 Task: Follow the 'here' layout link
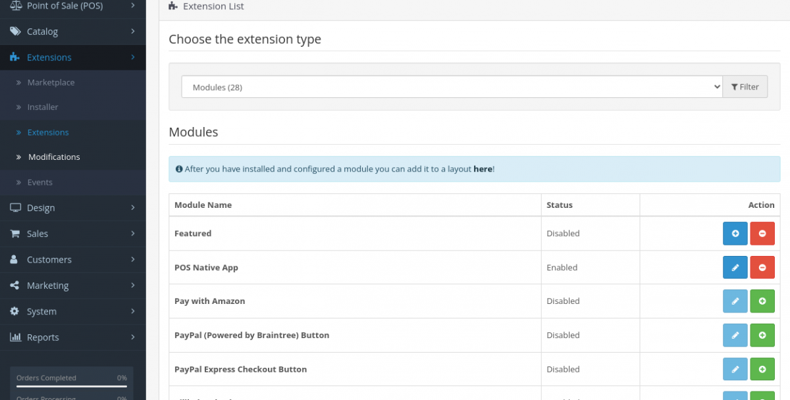click(483, 169)
